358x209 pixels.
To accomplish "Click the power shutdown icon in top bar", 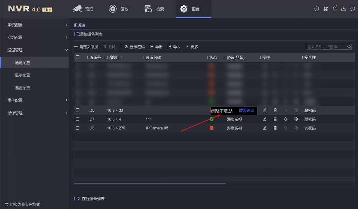I will click(x=353, y=9).
